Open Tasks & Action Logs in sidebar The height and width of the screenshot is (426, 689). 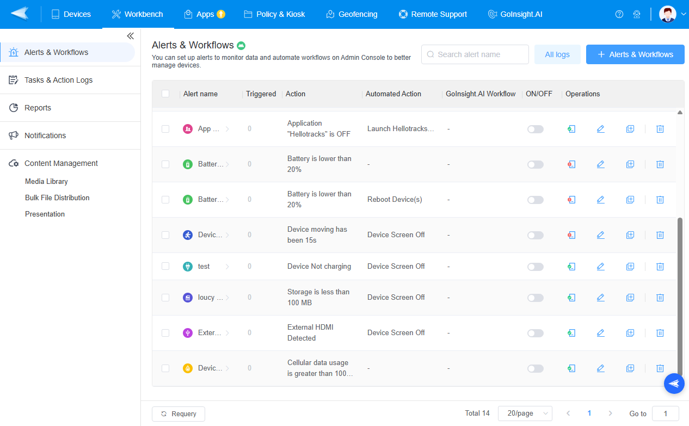pos(59,80)
